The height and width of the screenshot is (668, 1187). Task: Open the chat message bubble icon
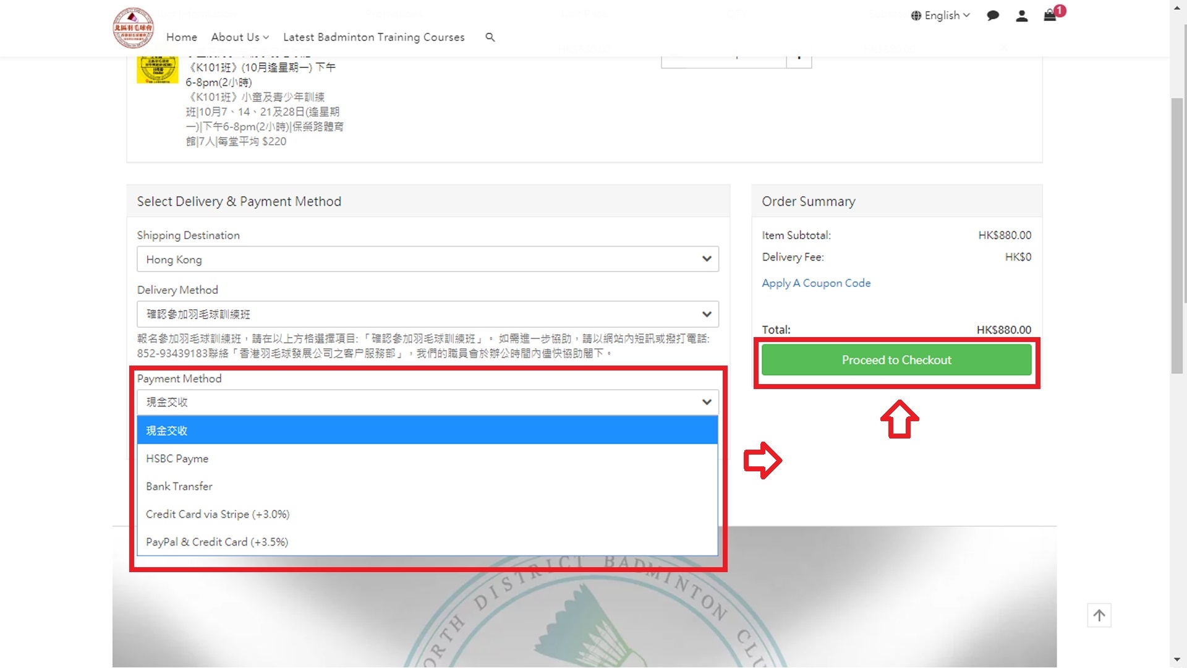(993, 16)
